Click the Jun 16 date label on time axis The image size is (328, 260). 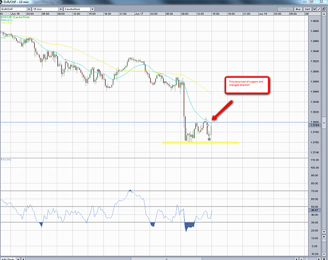point(15,14)
